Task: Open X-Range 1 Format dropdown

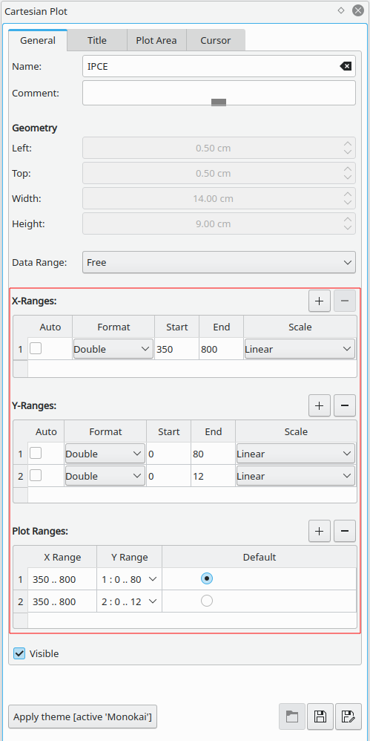Action: tap(113, 349)
